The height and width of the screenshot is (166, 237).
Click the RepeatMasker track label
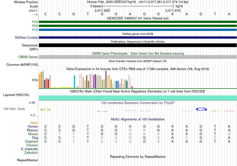point(27,160)
